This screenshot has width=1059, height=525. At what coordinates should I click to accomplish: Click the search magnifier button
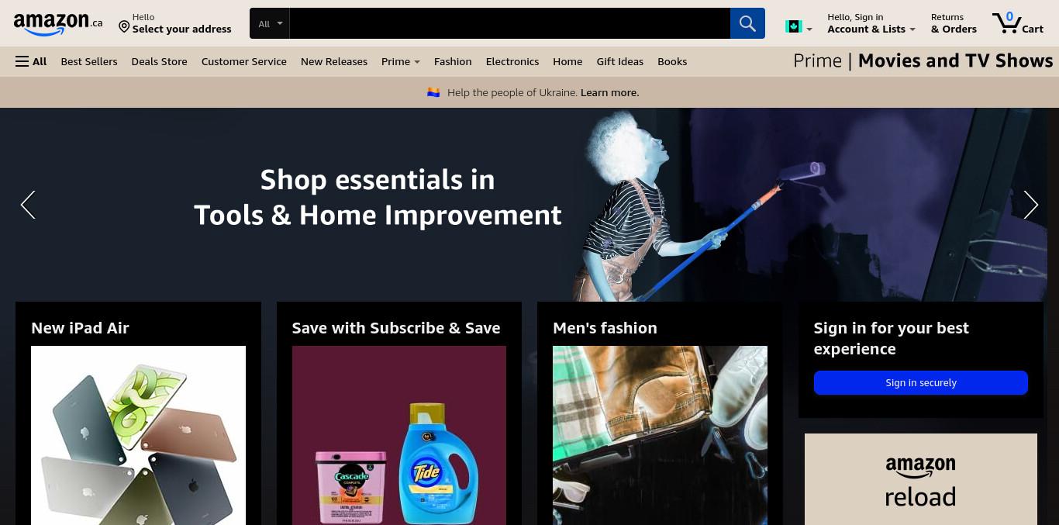point(747,23)
